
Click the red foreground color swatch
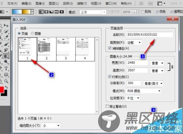tap(1, 90)
